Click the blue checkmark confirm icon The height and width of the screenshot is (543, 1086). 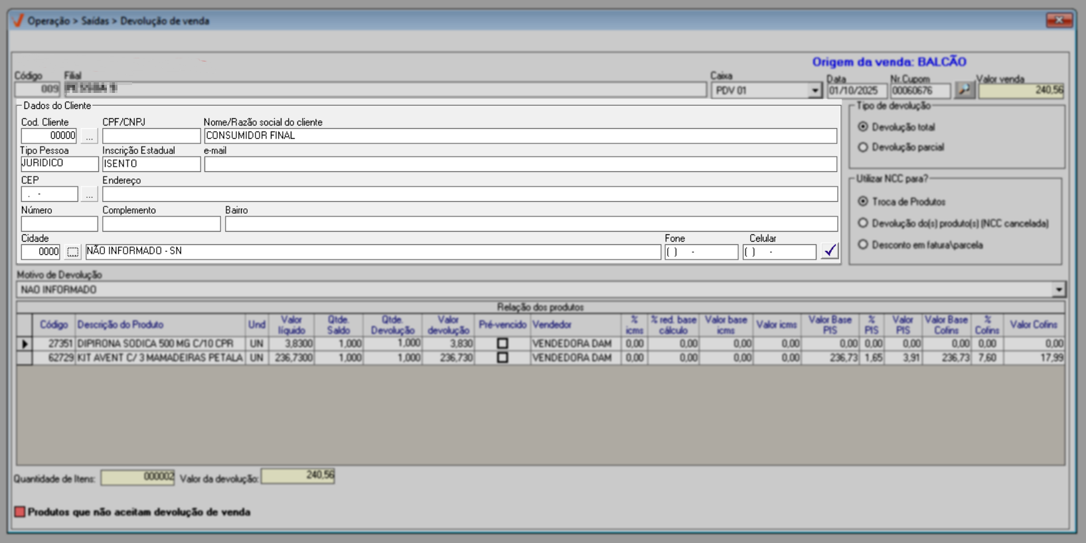[x=829, y=251]
